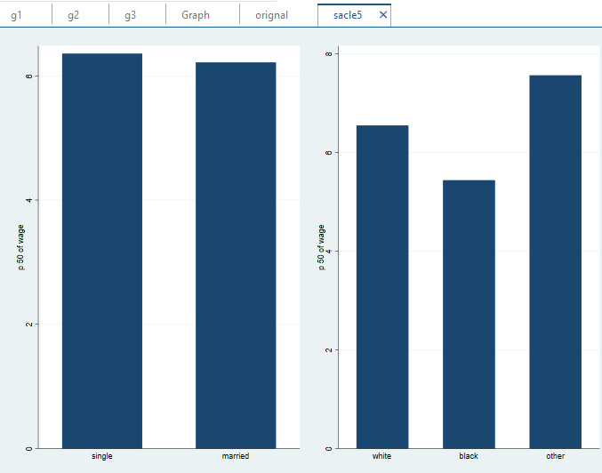Close the sacle5 tab with its X
The width and height of the screenshot is (602, 473).
[x=383, y=15]
